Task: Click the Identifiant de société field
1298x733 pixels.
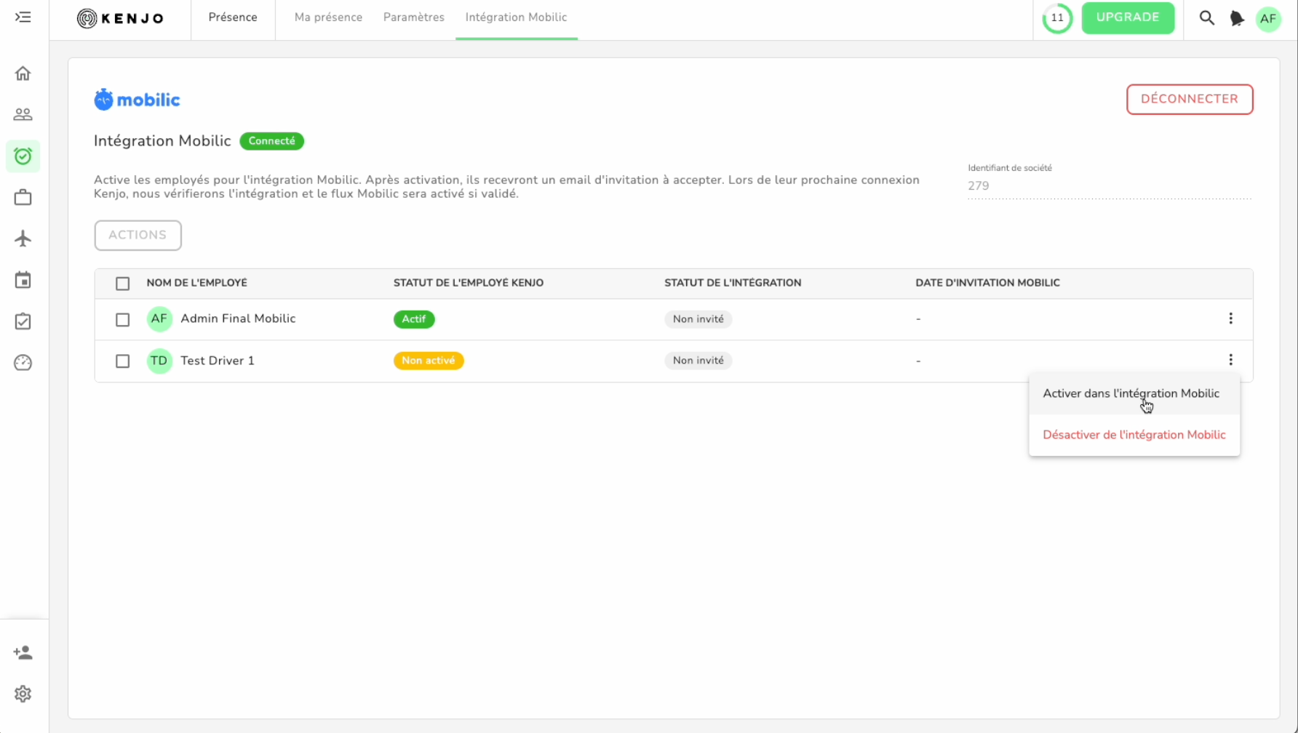Action: pyautogui.click(x=1109, y=186)
